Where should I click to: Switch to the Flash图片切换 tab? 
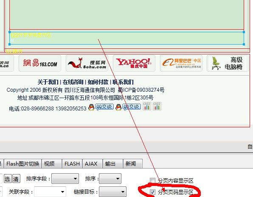click(23, 164)
